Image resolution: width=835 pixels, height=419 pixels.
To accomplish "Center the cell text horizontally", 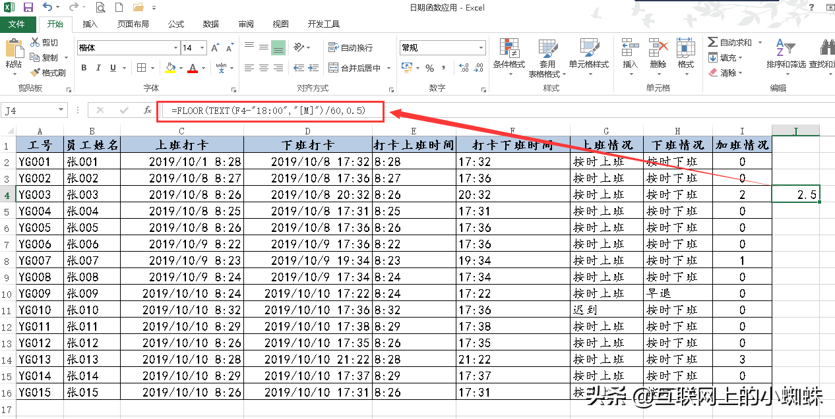I will click(264, 68).
